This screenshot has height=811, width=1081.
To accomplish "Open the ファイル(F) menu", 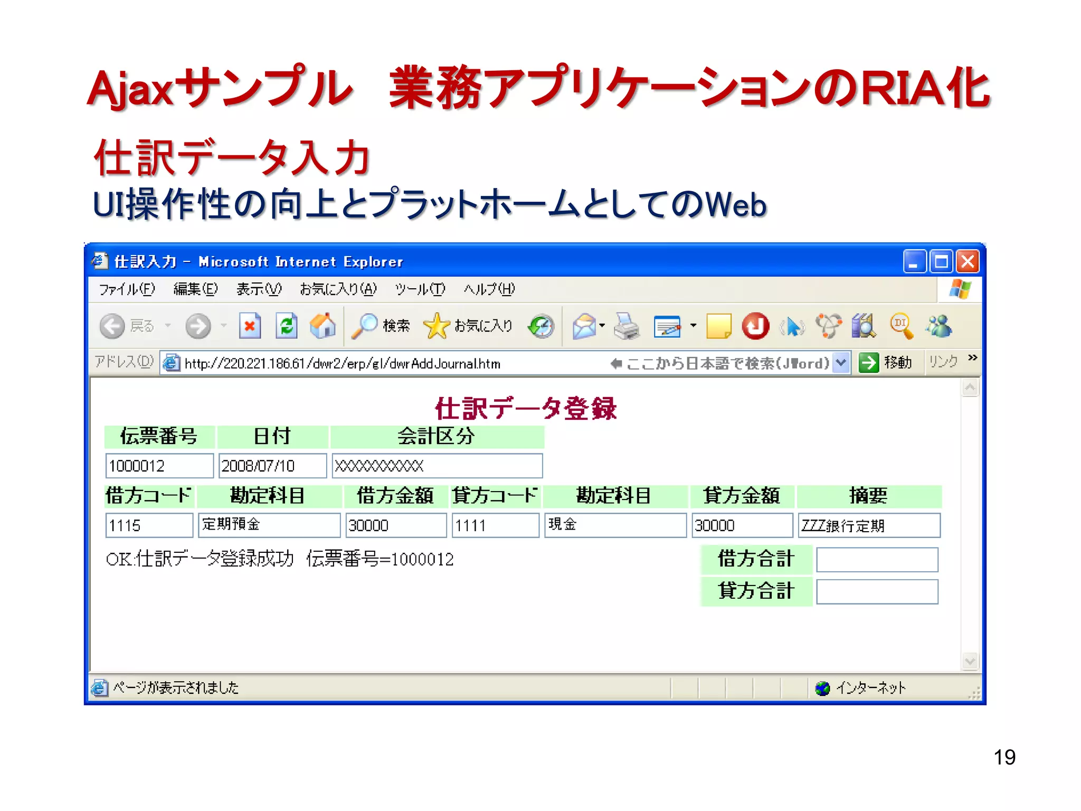I will tap(127, 289).
